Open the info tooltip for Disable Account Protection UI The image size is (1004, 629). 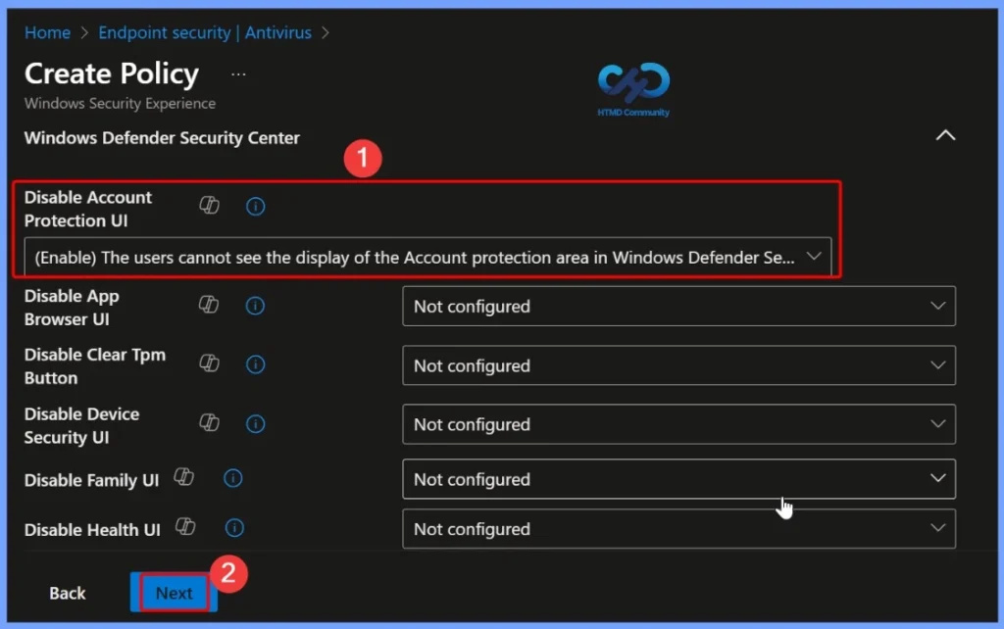pos(255,206)
